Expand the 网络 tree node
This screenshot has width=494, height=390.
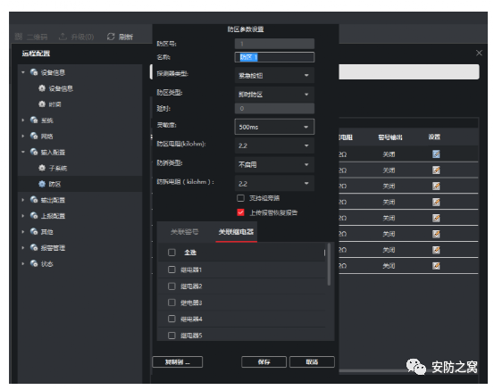tap(23, 136)
